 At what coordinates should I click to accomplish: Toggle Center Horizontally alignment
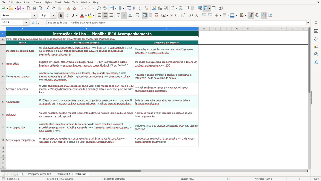pos(105,16)
